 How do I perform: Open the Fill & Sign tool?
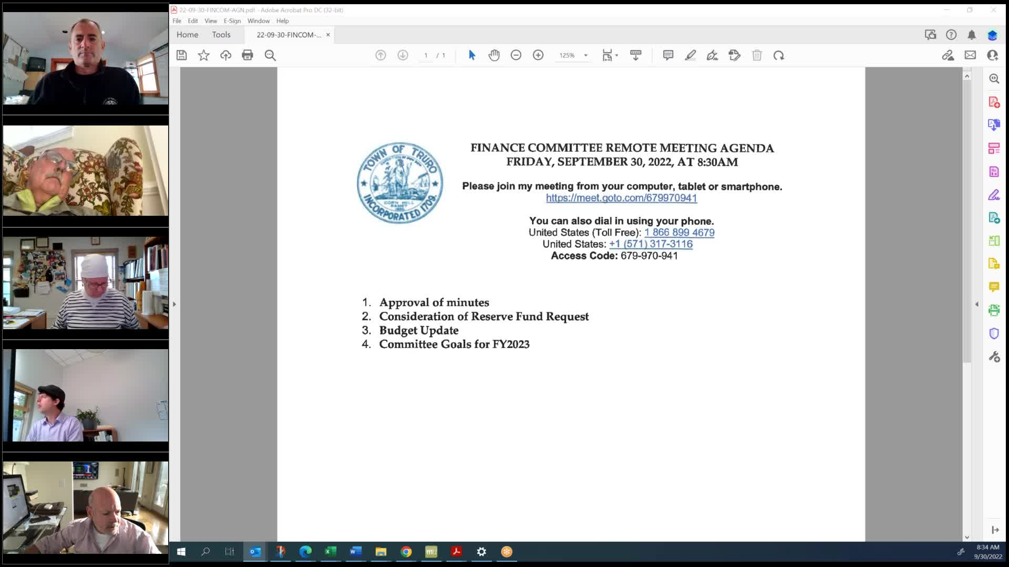tap(994, 195)
